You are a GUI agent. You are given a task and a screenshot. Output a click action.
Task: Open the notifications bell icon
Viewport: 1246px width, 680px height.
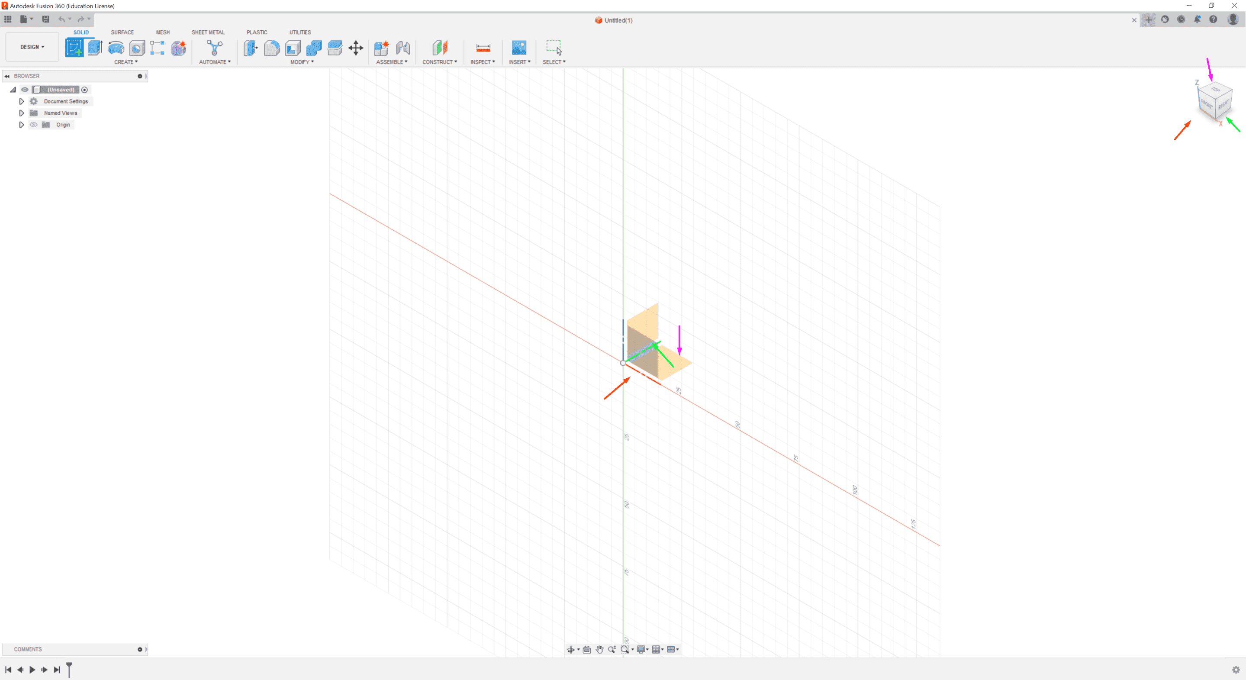(x=1197, y=19)
